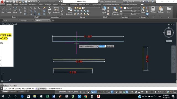Viewport: 177px width, 99px height.
Task: Click the Plot printer icon in quick access
Action: point(26,2)
